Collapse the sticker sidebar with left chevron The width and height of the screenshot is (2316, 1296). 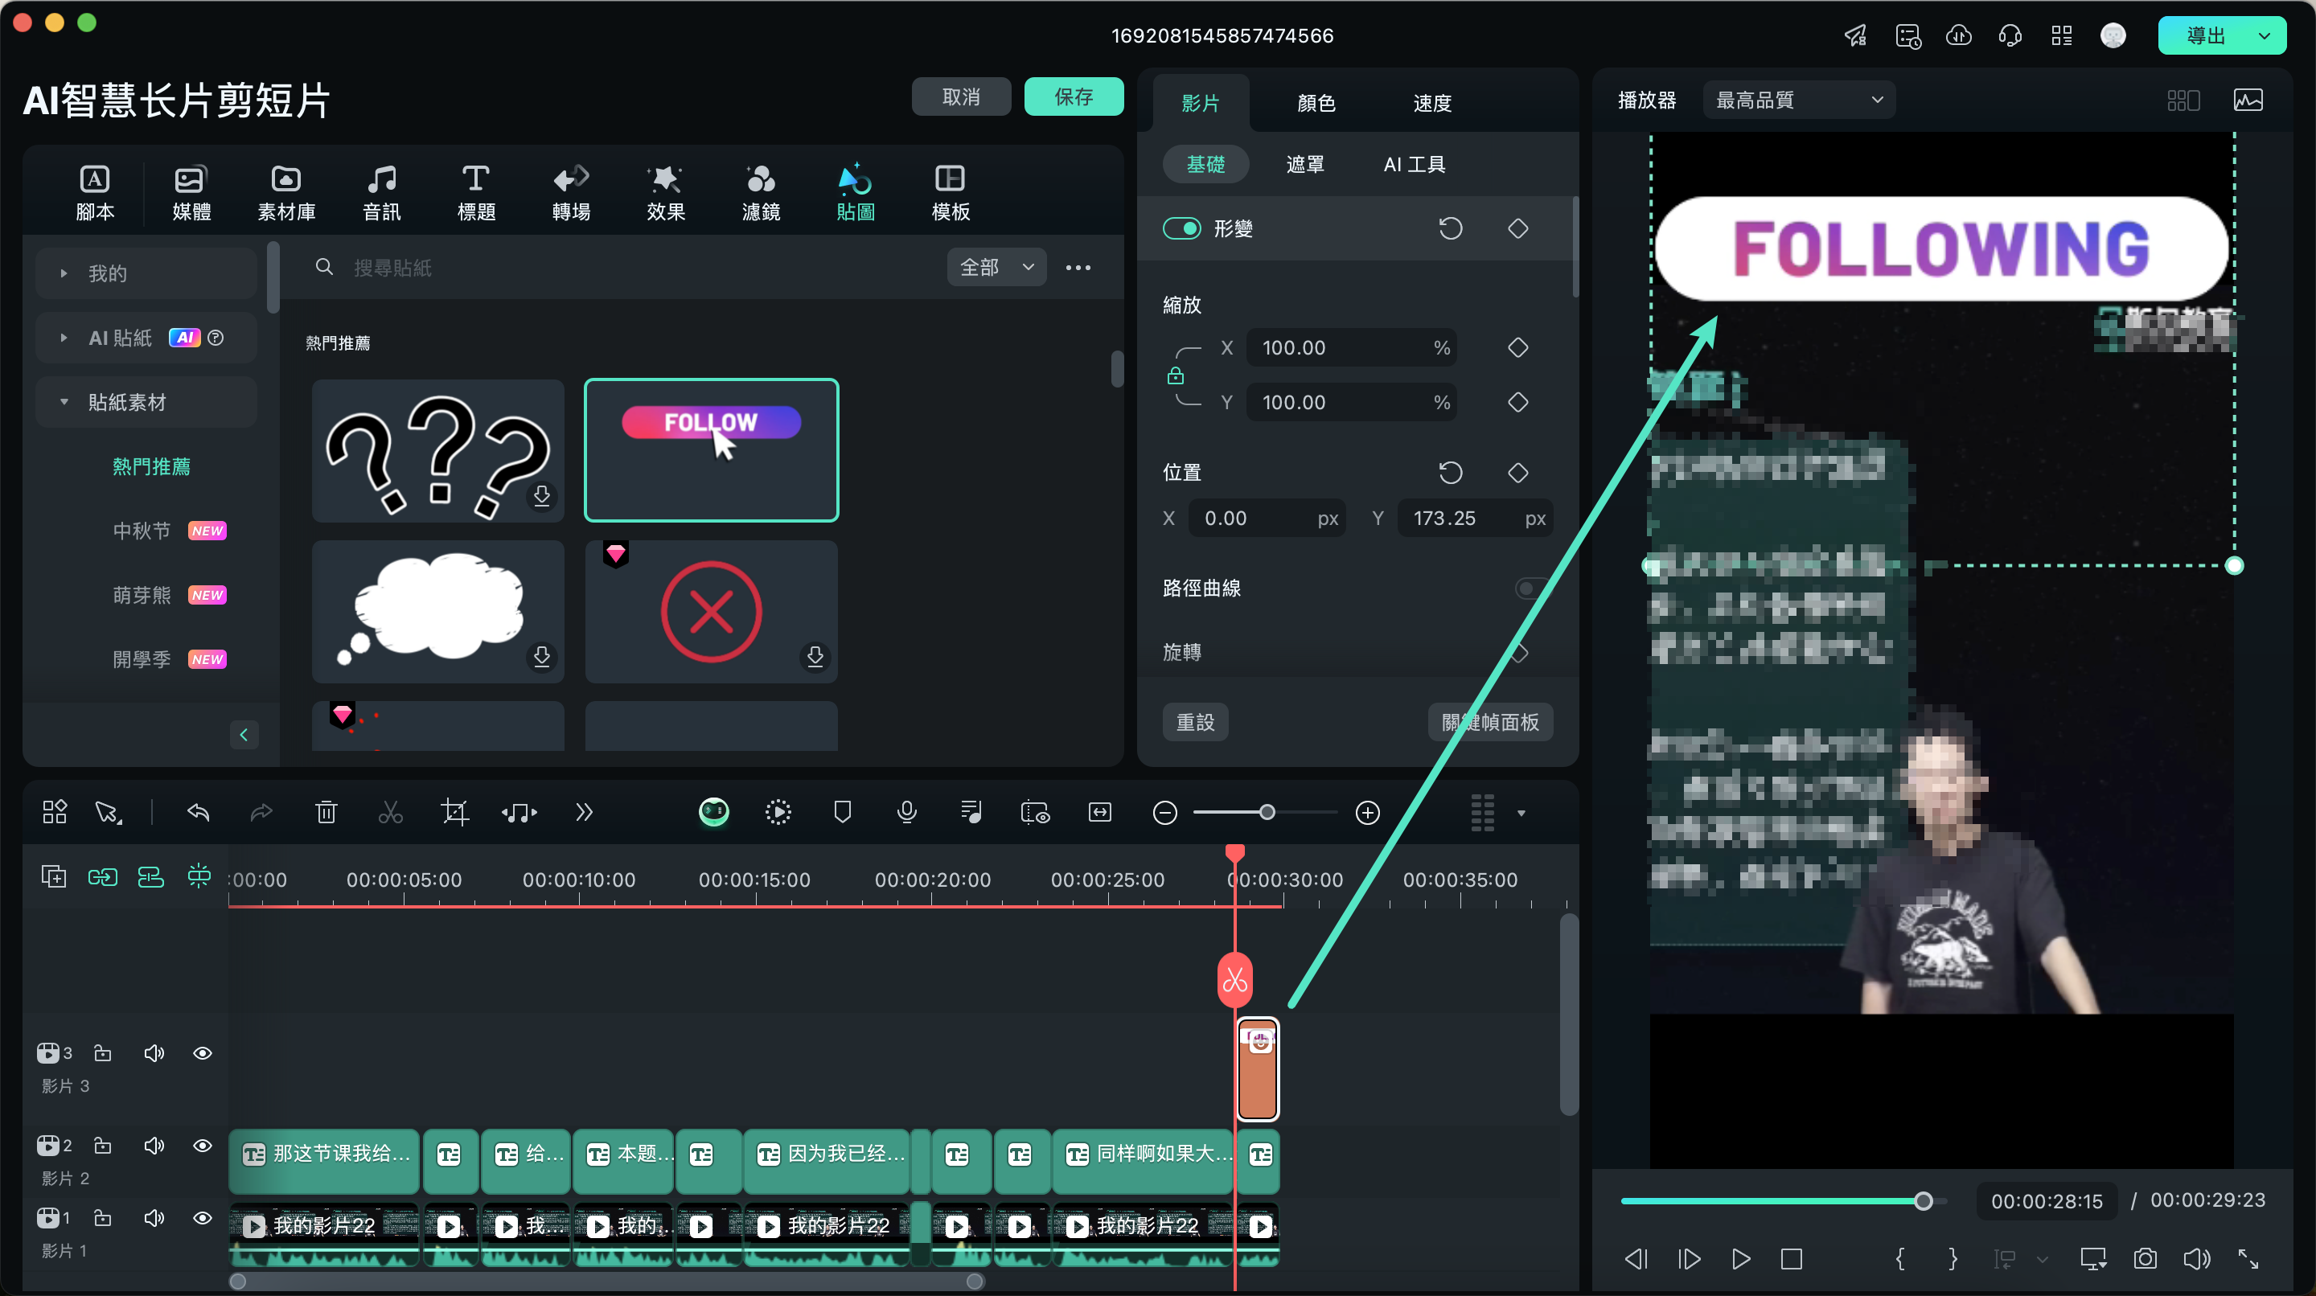point(244,734)
